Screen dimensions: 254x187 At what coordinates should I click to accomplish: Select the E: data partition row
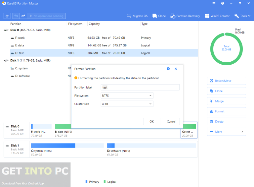tap(104, 45)
